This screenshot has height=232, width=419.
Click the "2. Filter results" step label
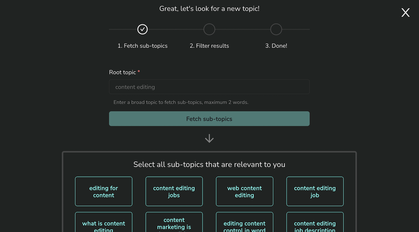209,46
